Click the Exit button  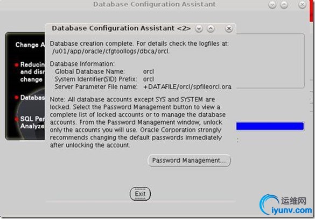pyautogui.click(x=140, y=194)
